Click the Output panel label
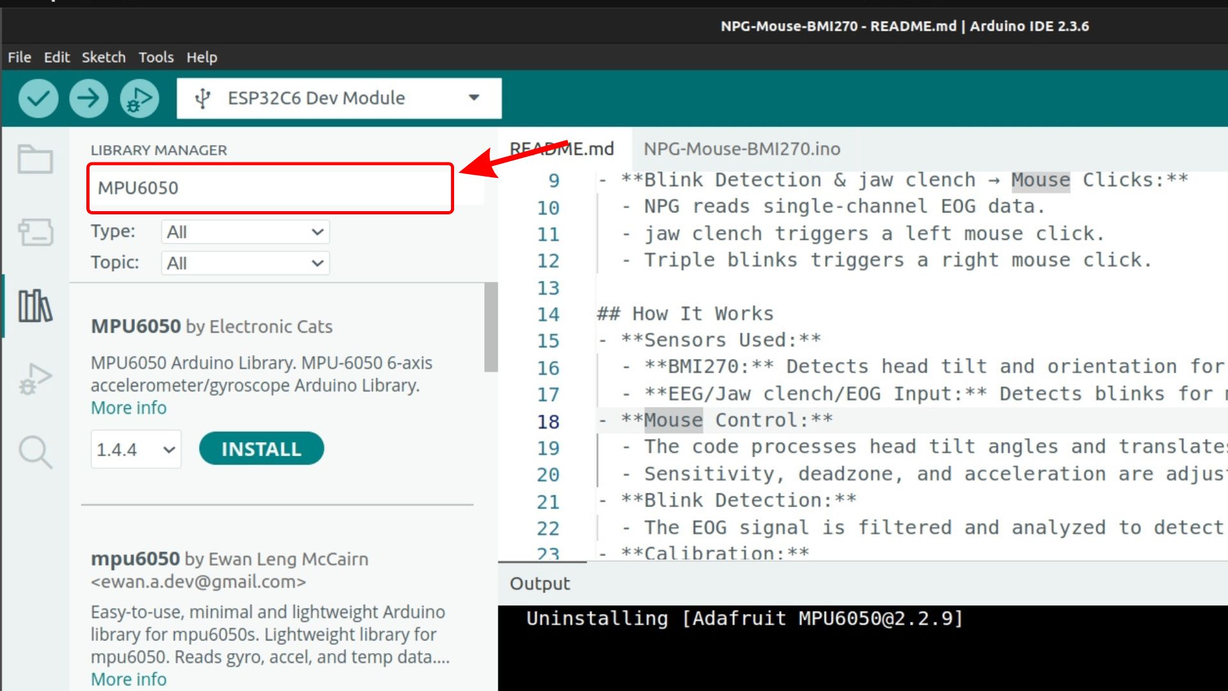Image resolution: width=1228 pixels, height=691 pixels. 540,584
